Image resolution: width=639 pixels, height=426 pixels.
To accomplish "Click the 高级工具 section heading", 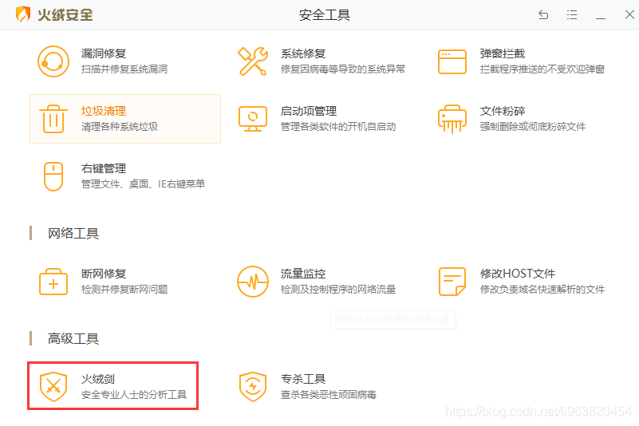I will pos(73,339).
